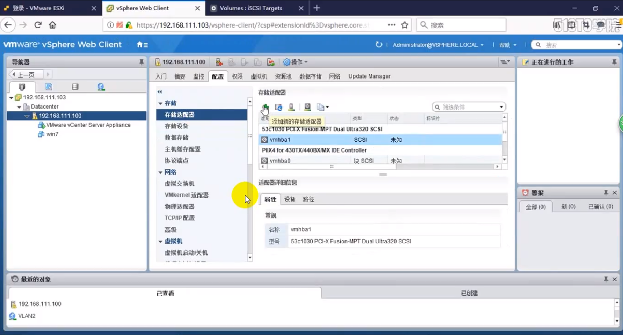The height and width of the screenshot is (335, 623).
Task: Bookmark this page with star icon
Action: [x=404, y=25]
